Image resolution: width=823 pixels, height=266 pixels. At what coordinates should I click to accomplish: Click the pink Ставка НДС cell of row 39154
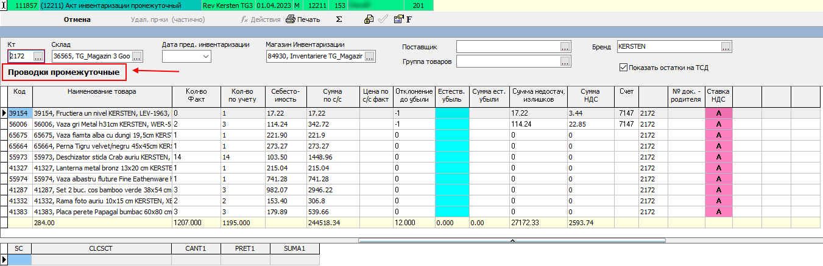718,113
